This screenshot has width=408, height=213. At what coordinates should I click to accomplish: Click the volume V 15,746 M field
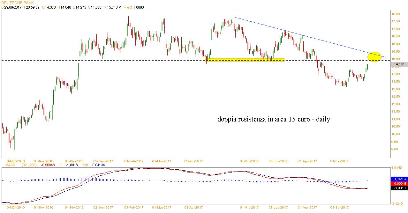[114, 7]
